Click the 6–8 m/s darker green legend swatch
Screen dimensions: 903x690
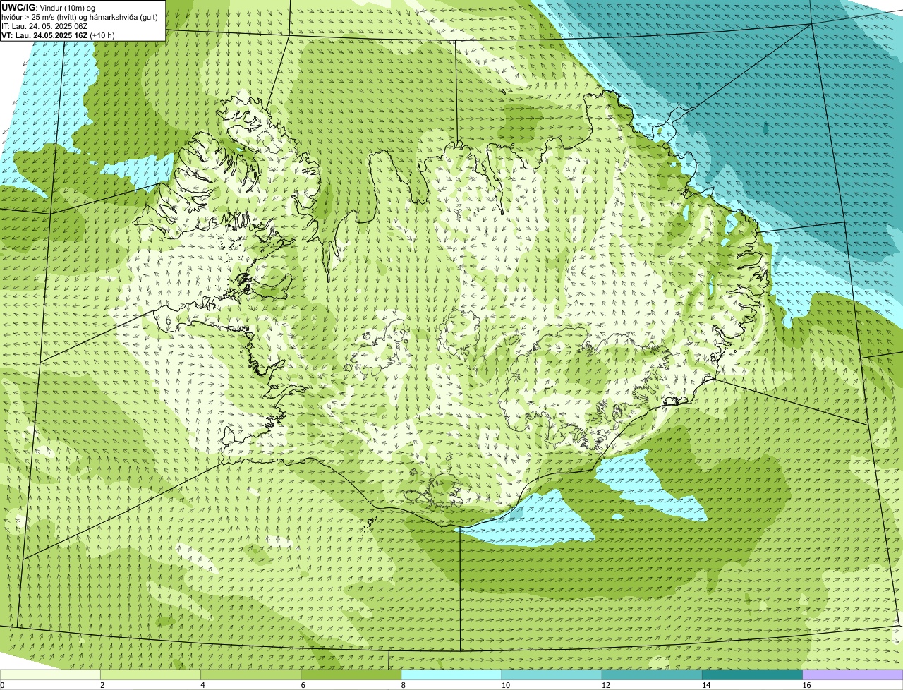tap(351, 675)
